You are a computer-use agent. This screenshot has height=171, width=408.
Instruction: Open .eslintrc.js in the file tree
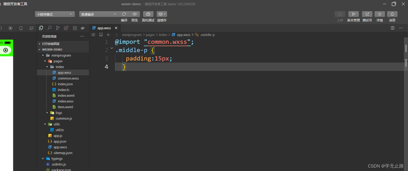(59, 164)
